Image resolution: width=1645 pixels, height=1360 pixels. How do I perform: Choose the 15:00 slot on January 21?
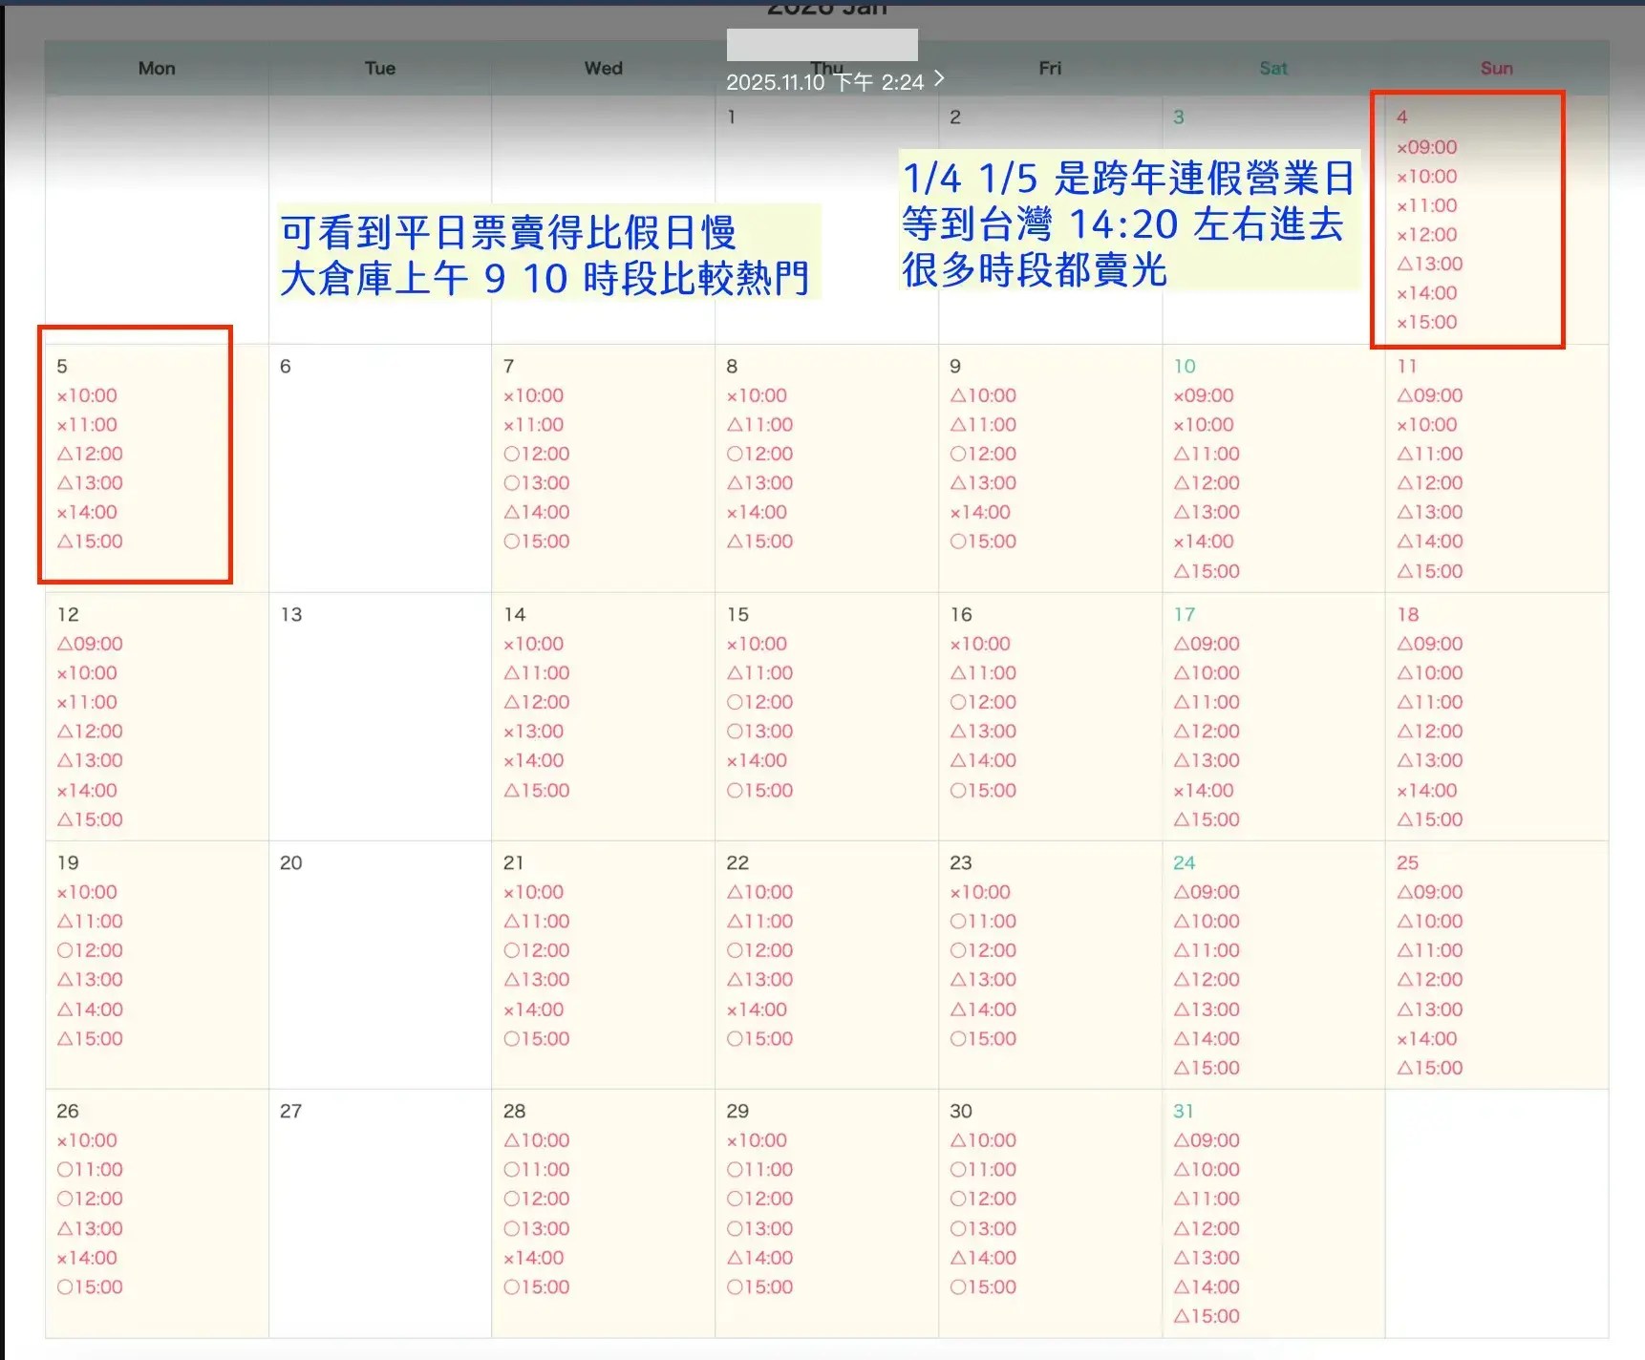click(x=537, y=1039)
